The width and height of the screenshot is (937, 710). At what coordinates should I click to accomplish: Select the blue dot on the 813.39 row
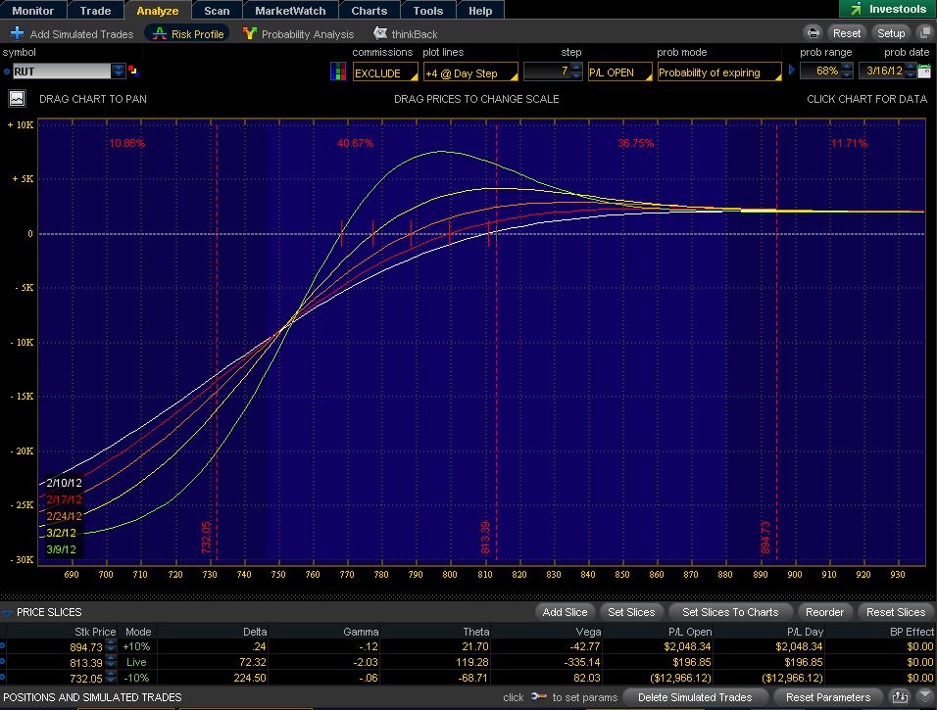click(2, 661)
